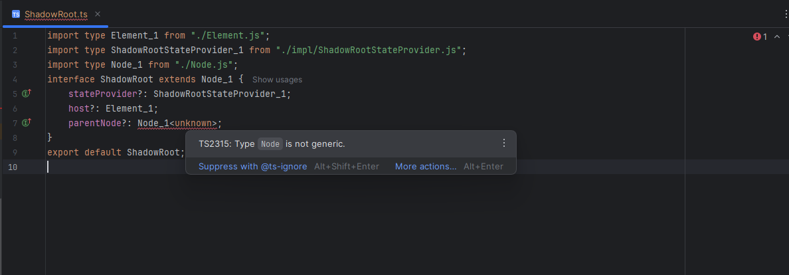Click the implements gutter icon beside stateProvider
789x275 pixels.
(x=27, y=94)
